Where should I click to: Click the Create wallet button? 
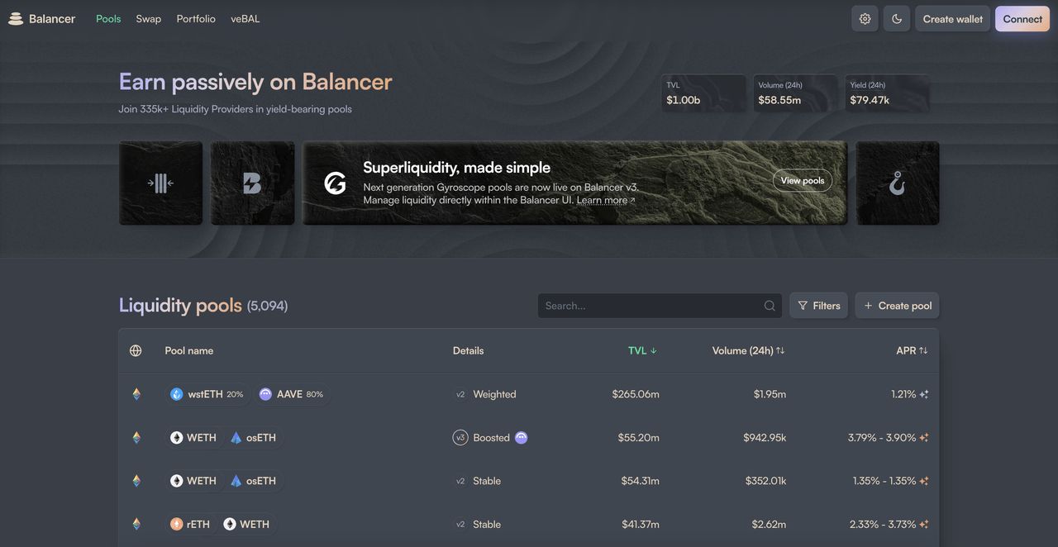click(953, 19)
